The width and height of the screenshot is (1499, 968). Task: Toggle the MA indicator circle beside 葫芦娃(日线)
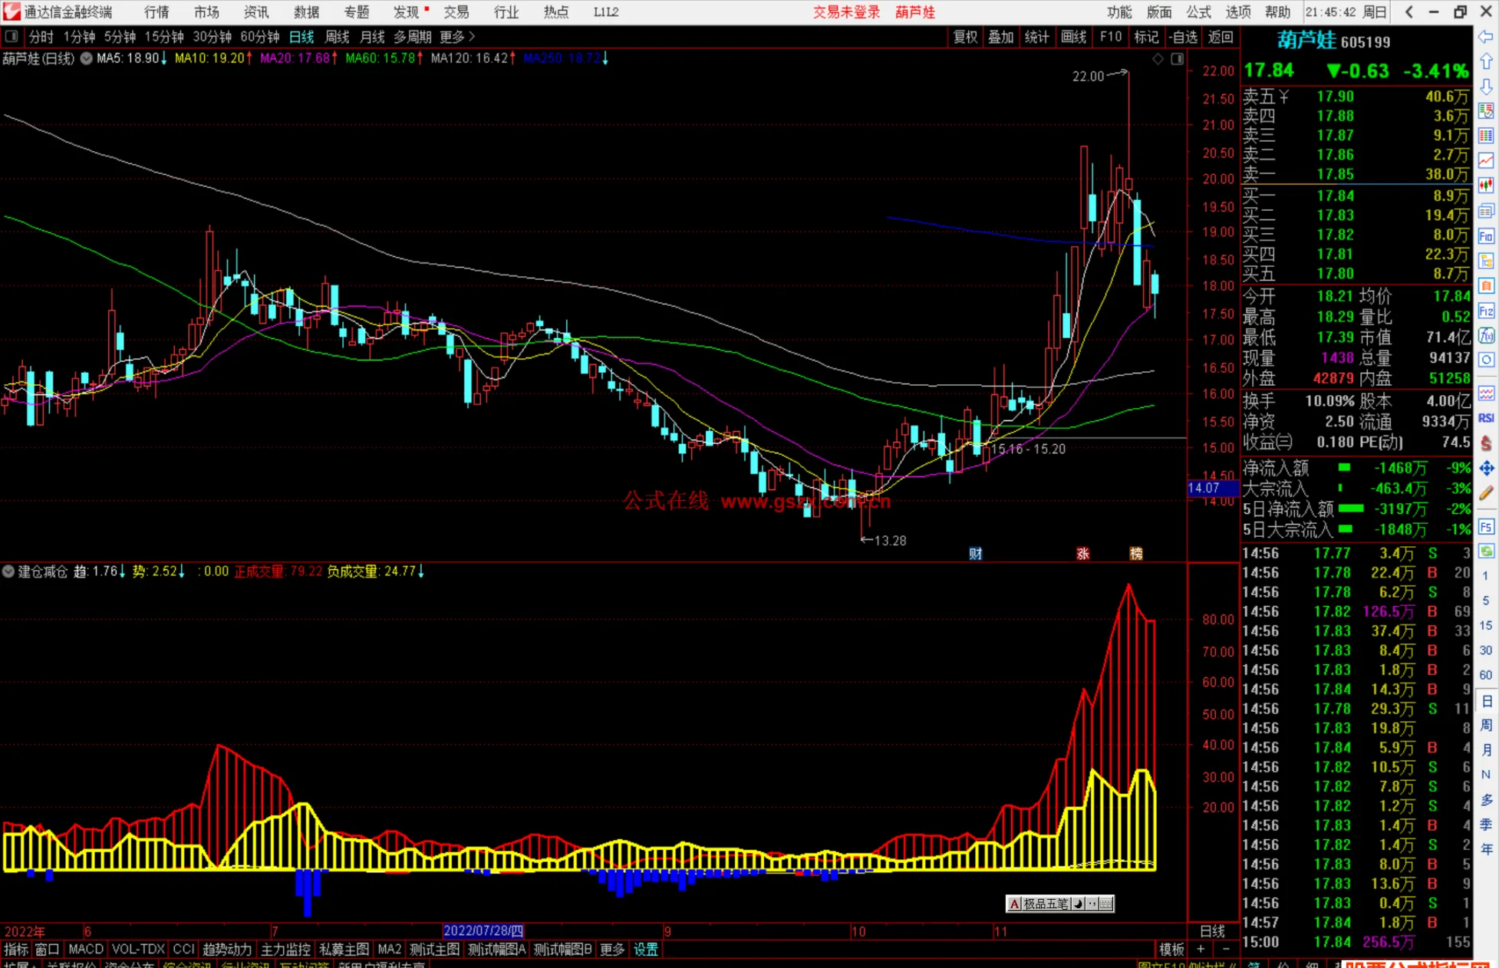click(x=87, y=58)
